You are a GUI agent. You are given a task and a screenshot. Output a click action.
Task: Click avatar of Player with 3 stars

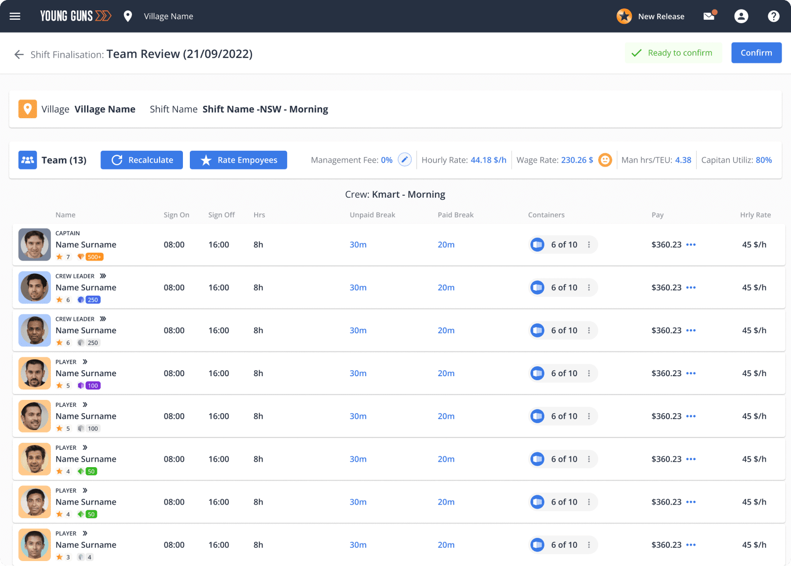[35, 545]
